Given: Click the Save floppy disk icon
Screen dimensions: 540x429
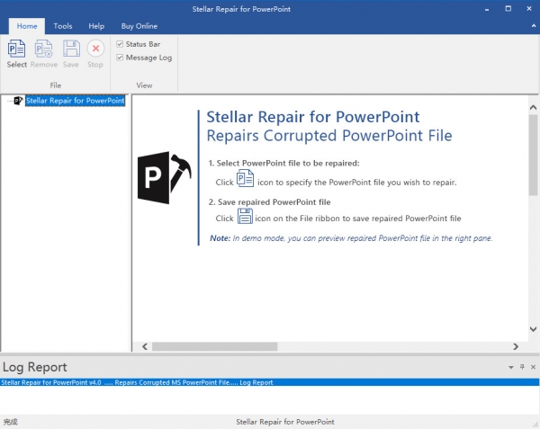Looking at the screenshot, I should [x=71, y=49].
